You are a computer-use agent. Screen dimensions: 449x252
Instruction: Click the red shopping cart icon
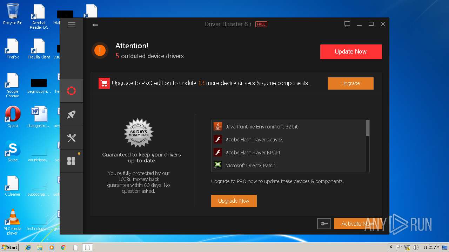click(x=104, y=83)
